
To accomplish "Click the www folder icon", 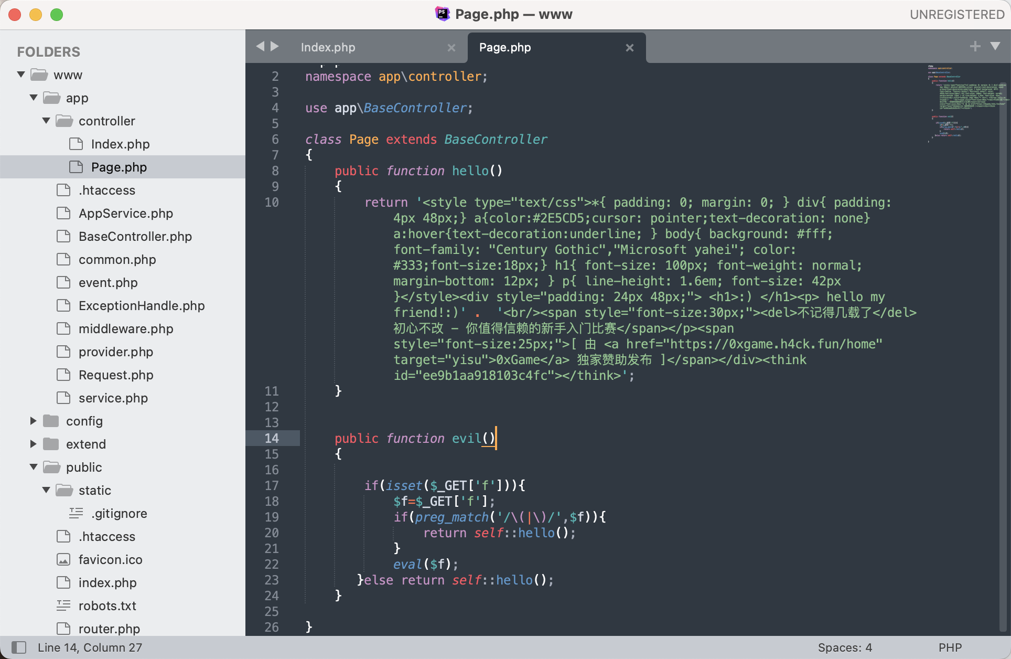I will pos(39,75).
